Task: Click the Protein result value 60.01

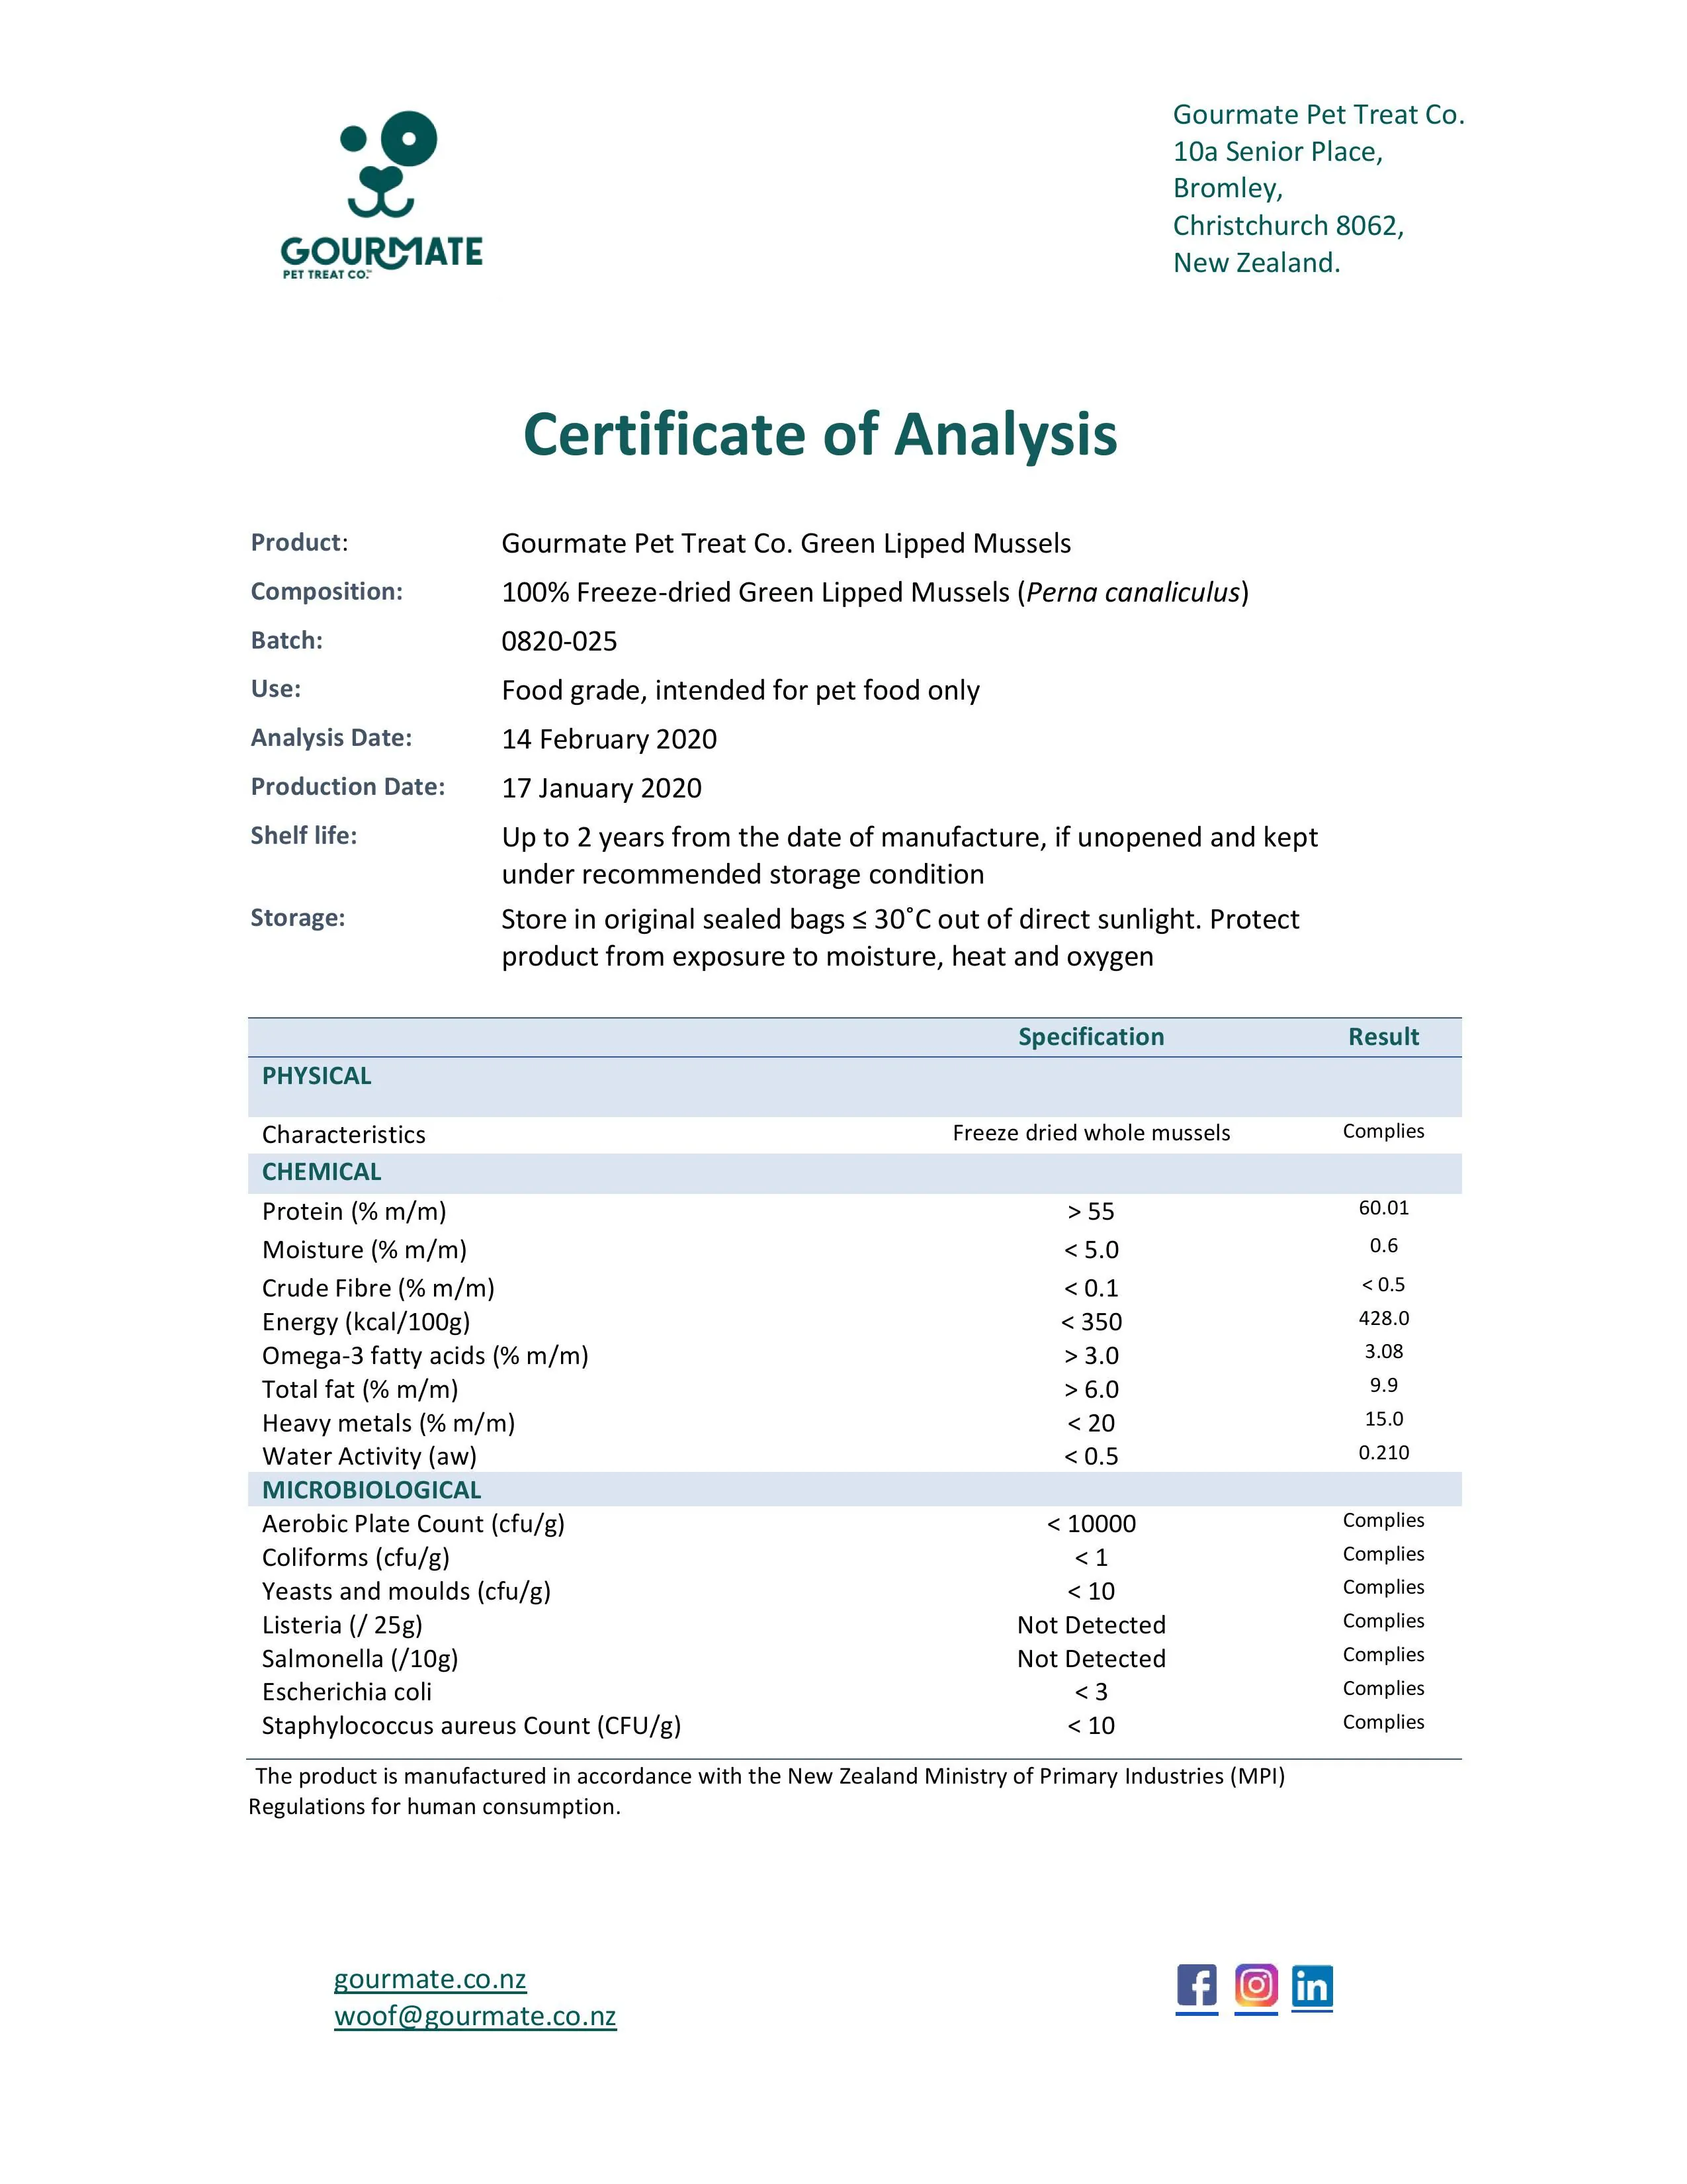Action: pos(1383,1208)
